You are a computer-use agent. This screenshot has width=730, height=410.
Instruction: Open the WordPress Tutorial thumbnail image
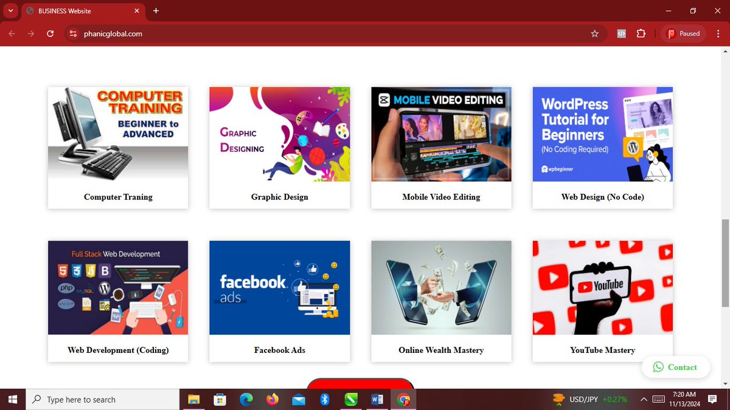tap(603, 134)
